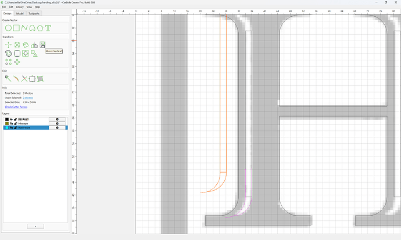The height and width of the screenshot is (240, 401).
Task: Switch to the Toolpaths tab
Action: tap(34, 13)
